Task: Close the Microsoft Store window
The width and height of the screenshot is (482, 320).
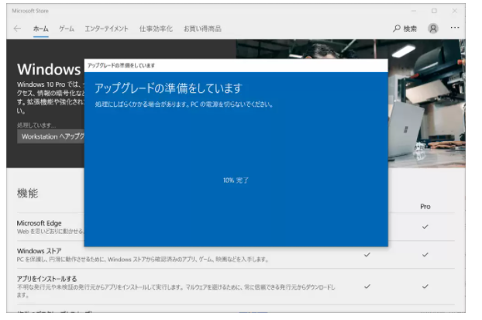Action: pyautogui.click(x=456, y=11)
